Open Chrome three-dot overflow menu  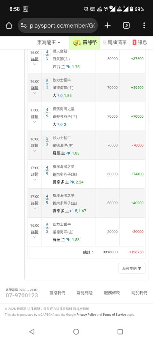pyautogui.click(x=144, y=26)
